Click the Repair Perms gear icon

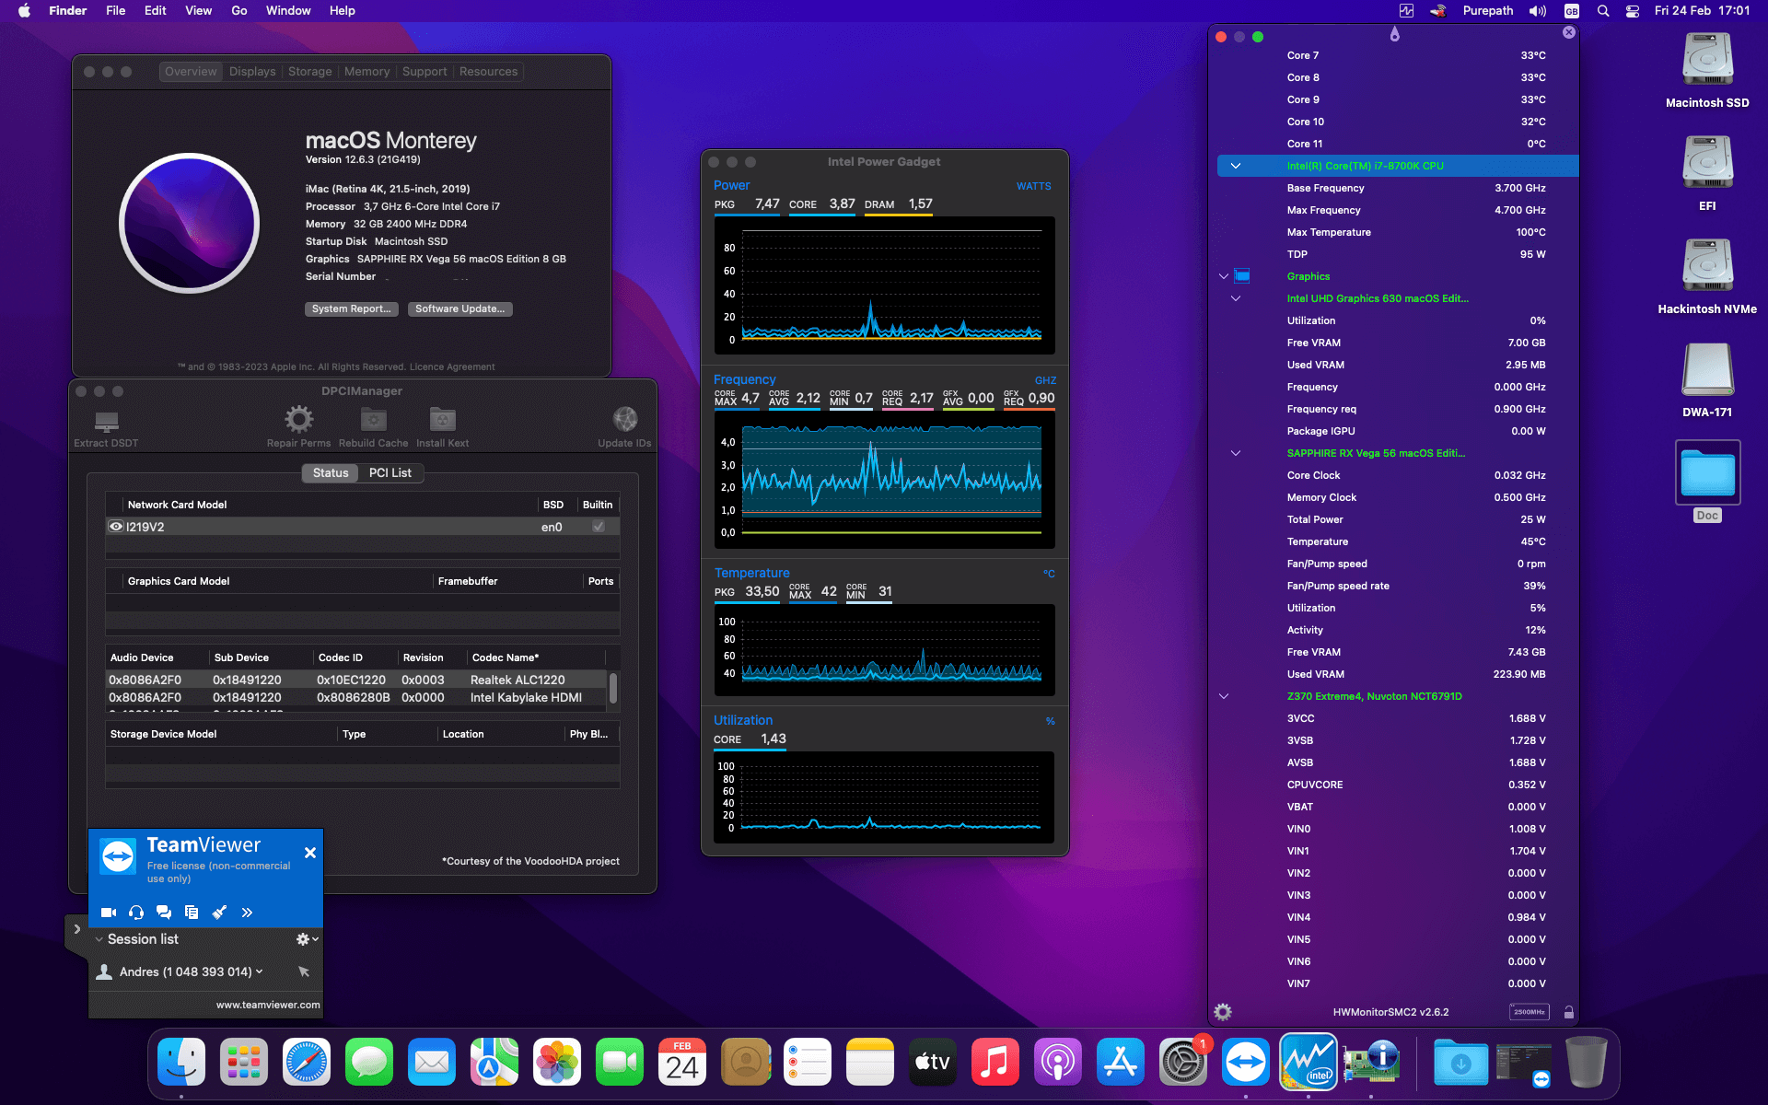298,420
